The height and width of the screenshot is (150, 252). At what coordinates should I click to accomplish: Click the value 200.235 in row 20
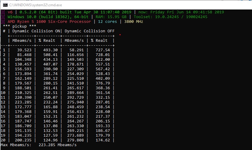pyautogui.click(x=23, y=140)
